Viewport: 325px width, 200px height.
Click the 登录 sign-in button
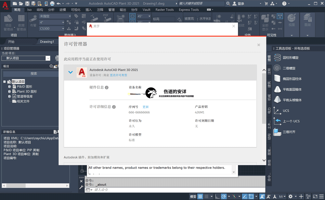tap(239, 4)
